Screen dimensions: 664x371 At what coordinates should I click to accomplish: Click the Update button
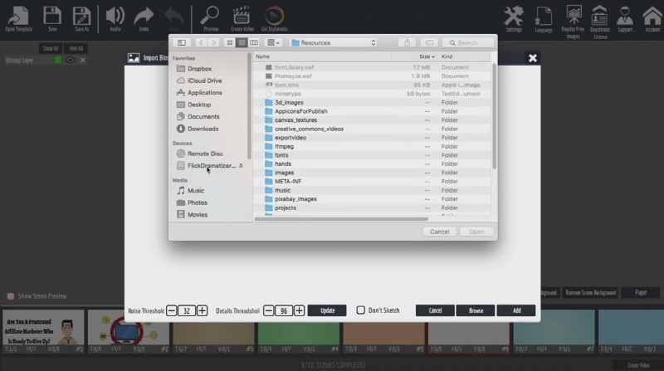pos(327,310)
